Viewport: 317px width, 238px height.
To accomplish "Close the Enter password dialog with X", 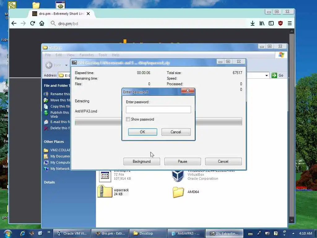I will [188, 90].
